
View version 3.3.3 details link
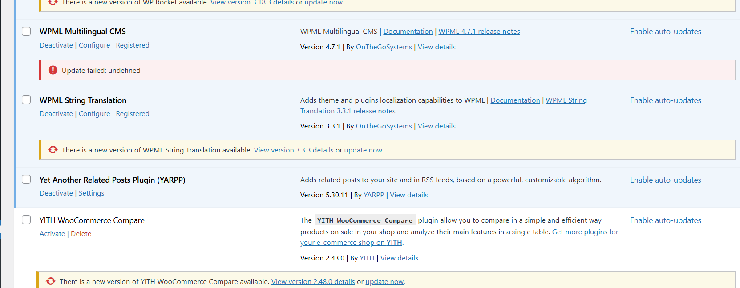click(x=294, y=150)
